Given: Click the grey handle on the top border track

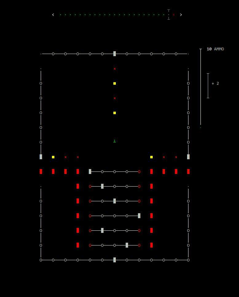Looking at the screenshot, I should [115, 54].
